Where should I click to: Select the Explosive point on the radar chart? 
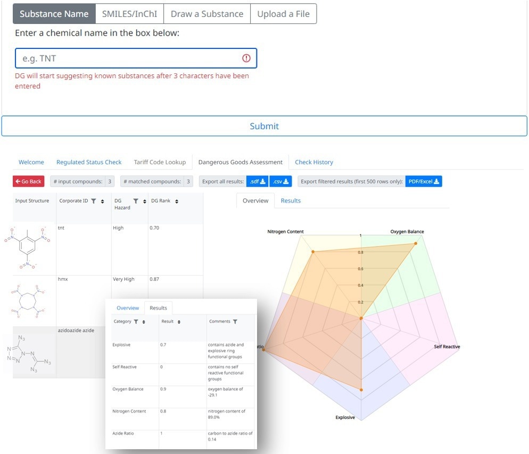(x=361, y=389)
